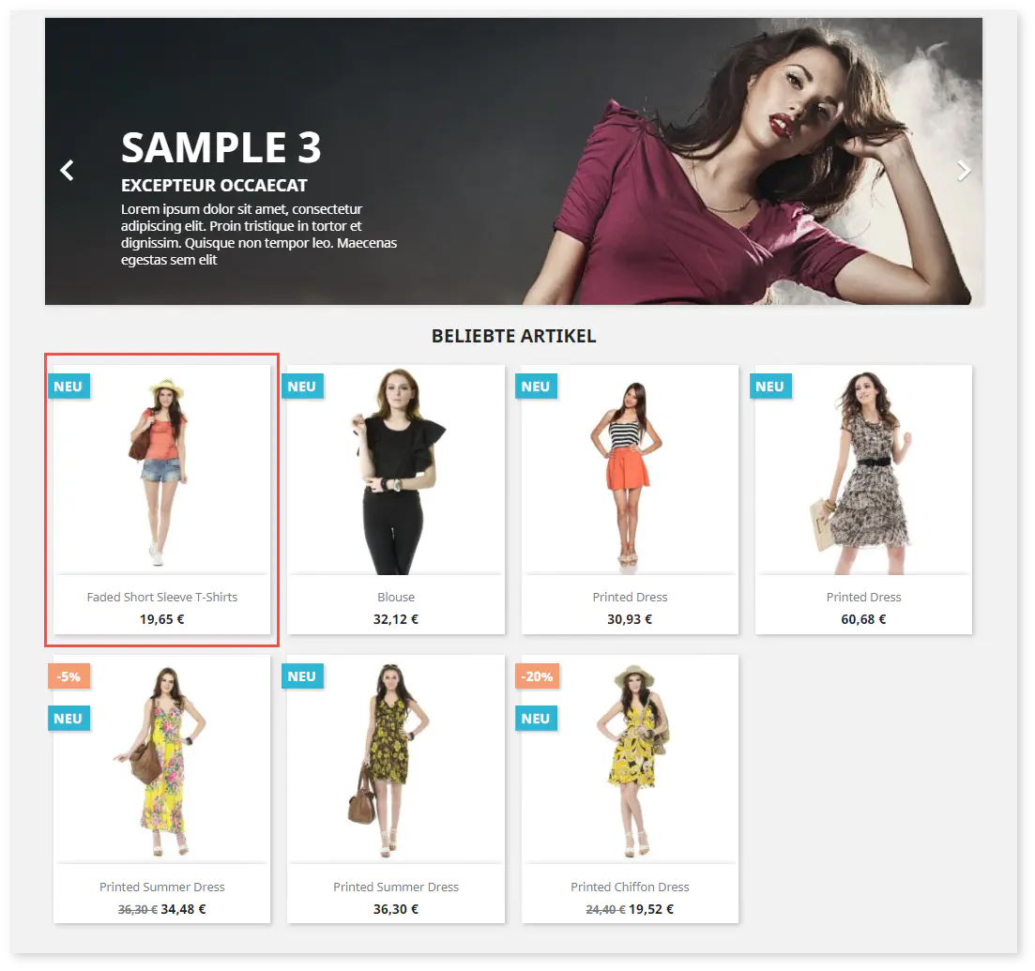Click the -5% discount badge
This screenshot has height=971, width=1035.
point(68,676)
